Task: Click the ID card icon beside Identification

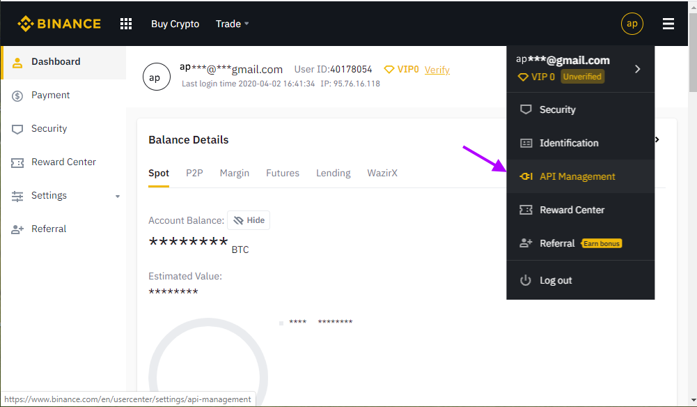Action: 526,143
